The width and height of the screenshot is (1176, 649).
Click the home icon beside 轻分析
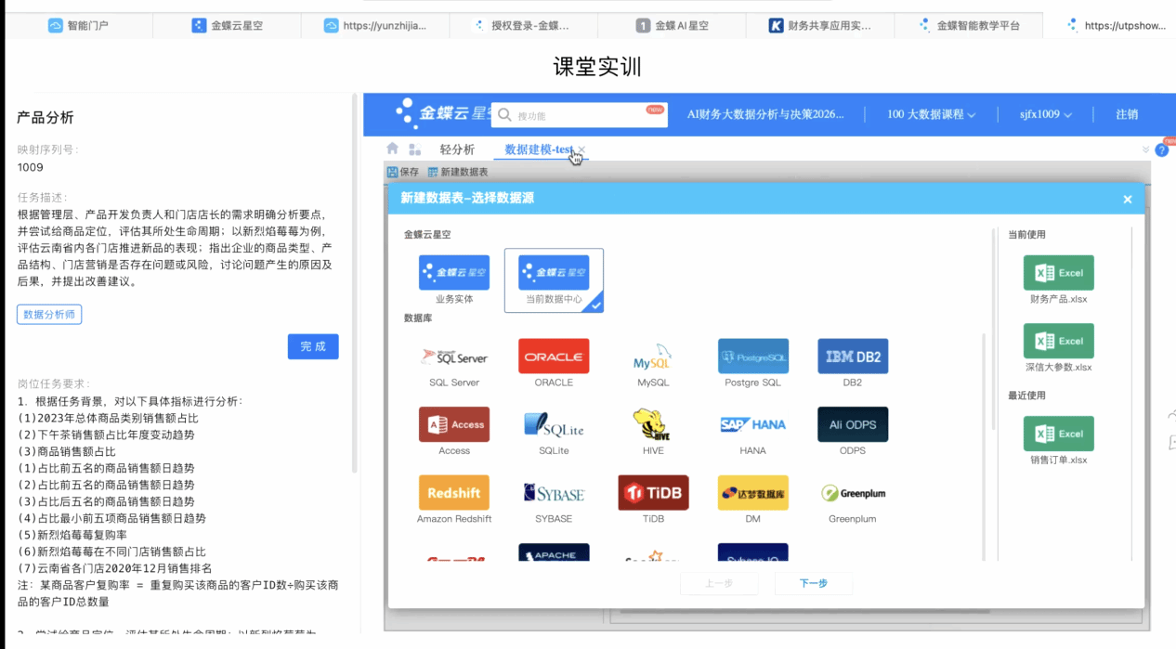click(x=393, y=149)
